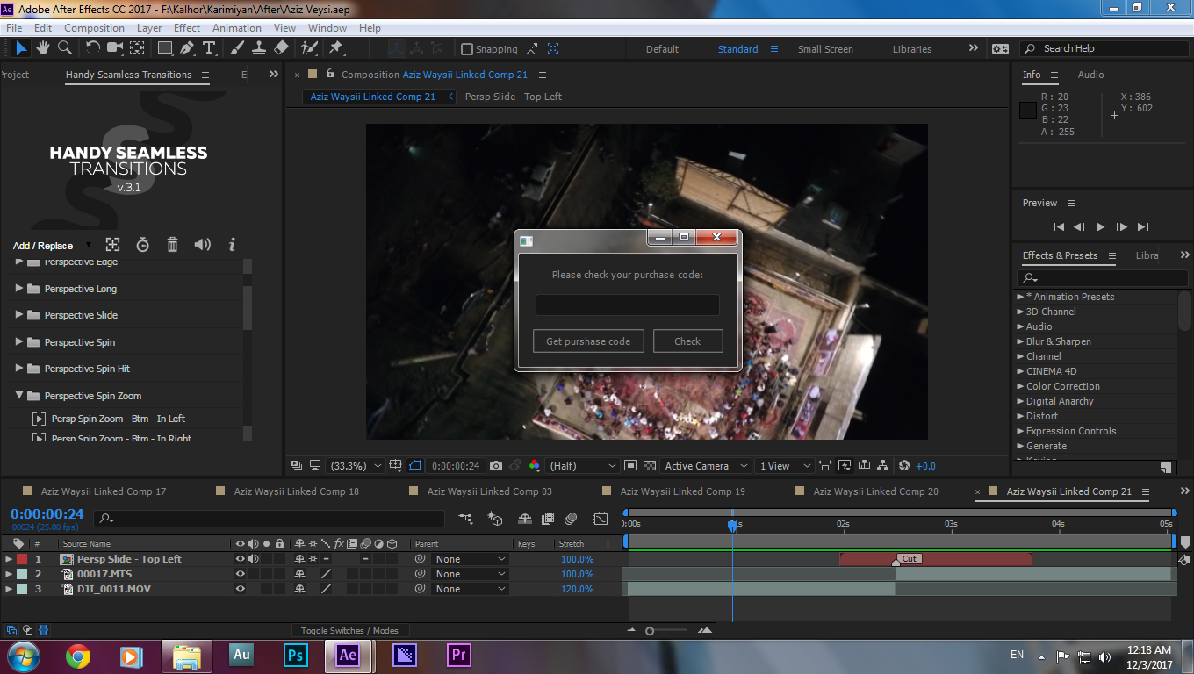The image size is (1194, 674).
Task: Select the Hand tool
Action: pyautogui.click(x=42, y=48)
